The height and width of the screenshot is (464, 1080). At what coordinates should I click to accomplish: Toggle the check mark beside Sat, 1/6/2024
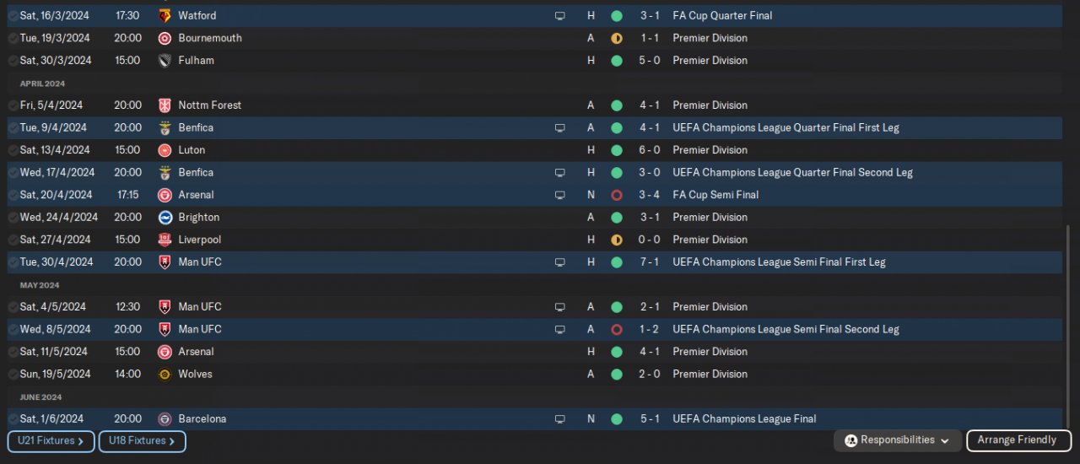(13, 418)
